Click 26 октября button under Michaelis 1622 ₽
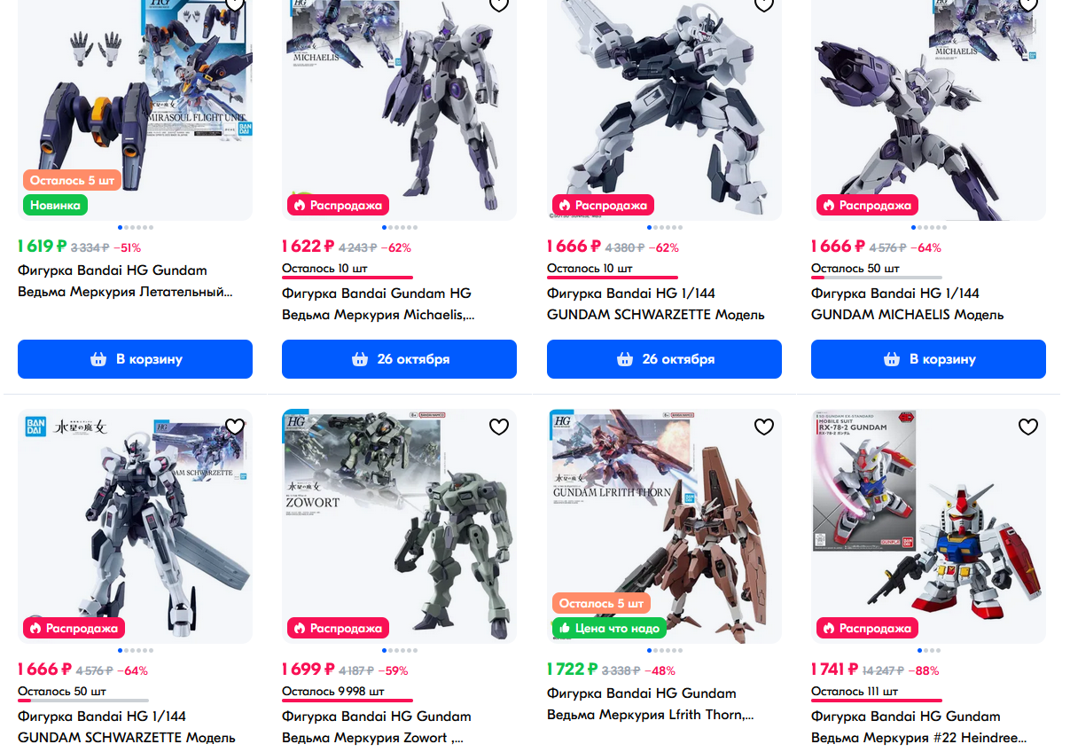This screenshot has height=752, width=1070. click(x=399, y=359)
